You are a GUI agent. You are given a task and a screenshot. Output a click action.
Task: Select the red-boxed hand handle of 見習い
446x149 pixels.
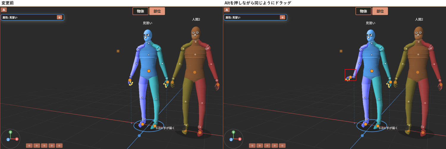coord(351,77)
